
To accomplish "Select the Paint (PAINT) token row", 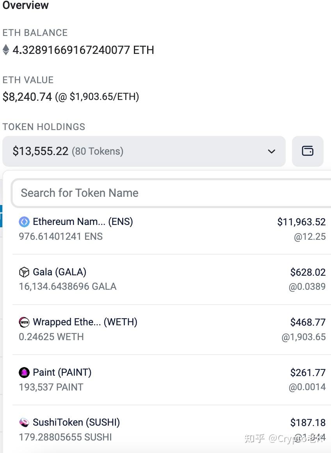I will (x=62, y=373).
